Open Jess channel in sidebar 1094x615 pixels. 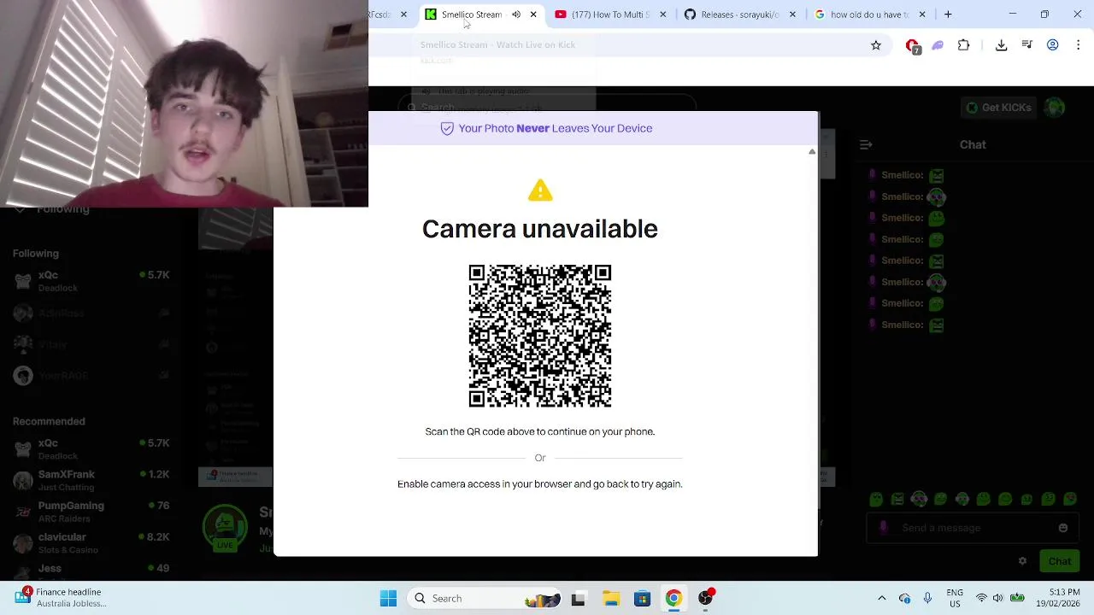pos(91,571)
